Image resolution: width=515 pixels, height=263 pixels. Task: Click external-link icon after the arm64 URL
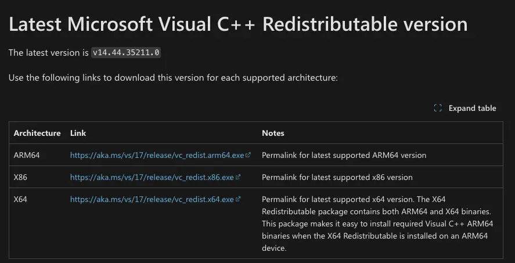point(249,155)
